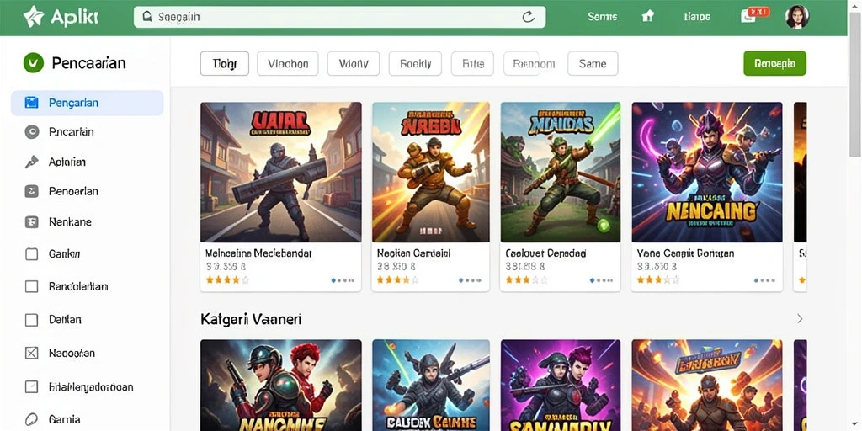Click the Gamia icon in sidebar
The height and width of the screenshot is (431, 862).
tap(32, 419)
